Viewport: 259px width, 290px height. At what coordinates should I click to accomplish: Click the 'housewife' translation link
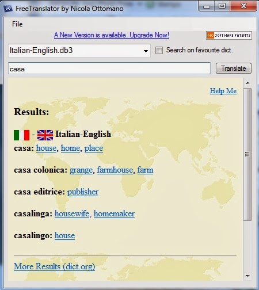point(72,213)
